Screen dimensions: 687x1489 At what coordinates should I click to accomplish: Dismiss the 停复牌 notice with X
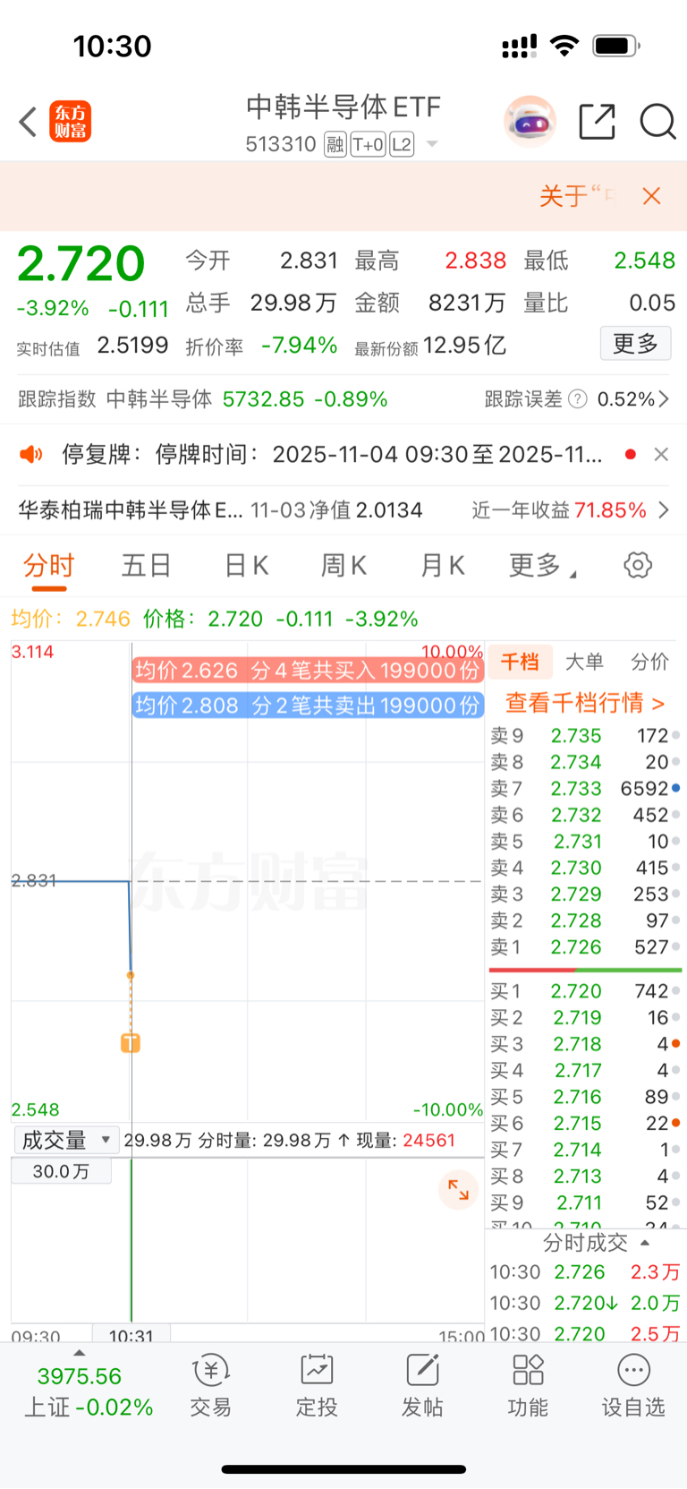pos(661,454)
